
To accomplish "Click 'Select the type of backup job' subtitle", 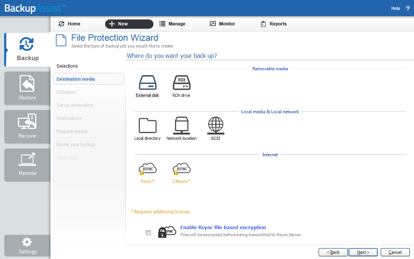I will click(122, 46).
